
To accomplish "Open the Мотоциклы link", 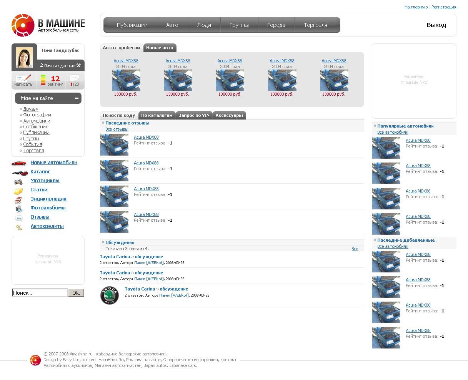I will 45,181.
